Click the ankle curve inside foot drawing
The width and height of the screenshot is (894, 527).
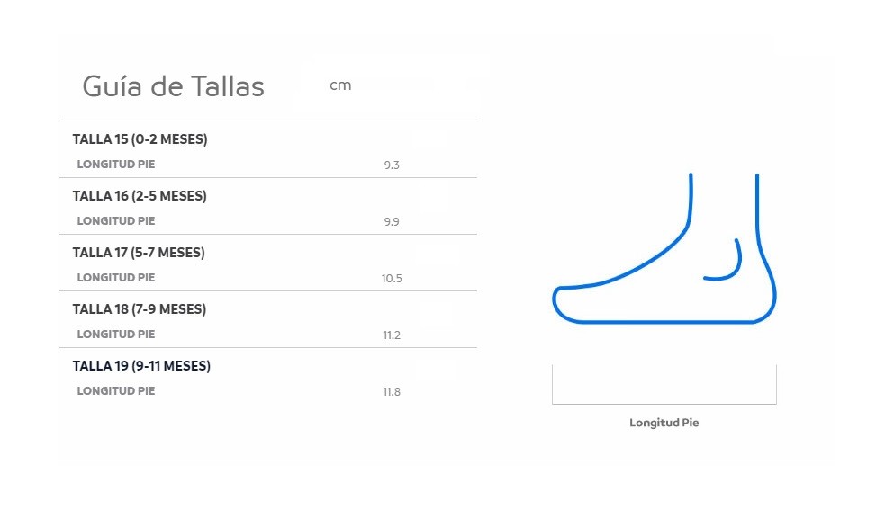click(723, 260)
